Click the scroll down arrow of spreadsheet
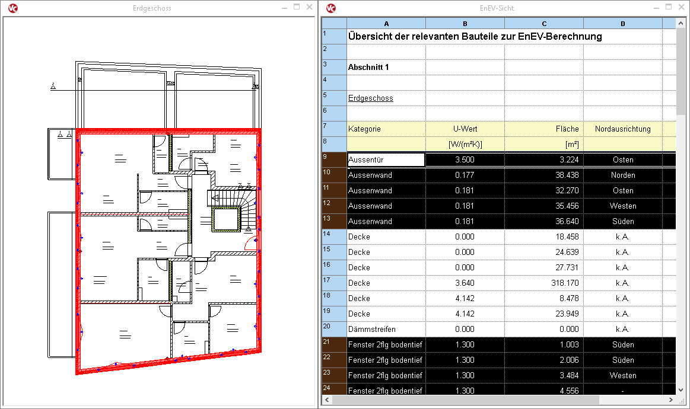 [681, 389]
